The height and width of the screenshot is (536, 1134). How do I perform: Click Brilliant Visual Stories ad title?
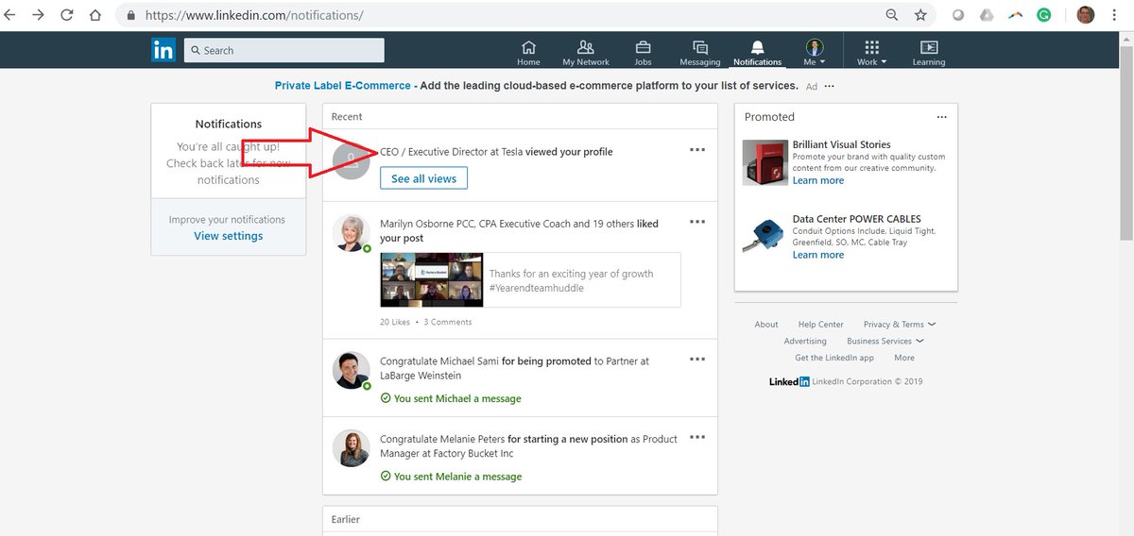coord(841,145)
